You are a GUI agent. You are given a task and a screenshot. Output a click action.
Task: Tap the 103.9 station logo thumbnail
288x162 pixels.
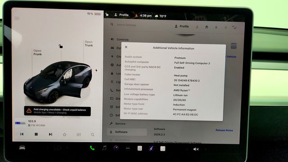tap(20, 123)
